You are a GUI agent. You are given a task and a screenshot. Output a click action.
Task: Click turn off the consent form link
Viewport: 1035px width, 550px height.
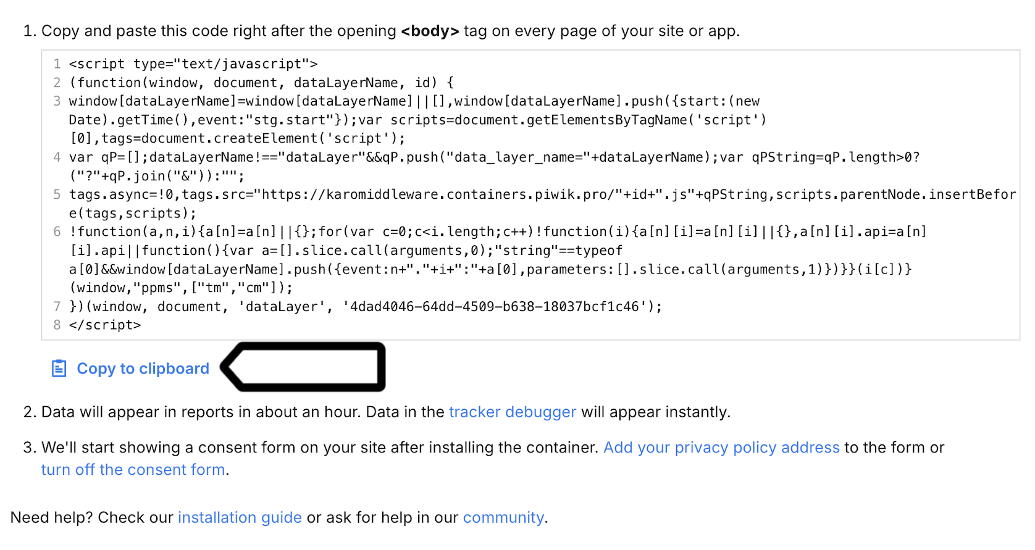coord(133,470)
